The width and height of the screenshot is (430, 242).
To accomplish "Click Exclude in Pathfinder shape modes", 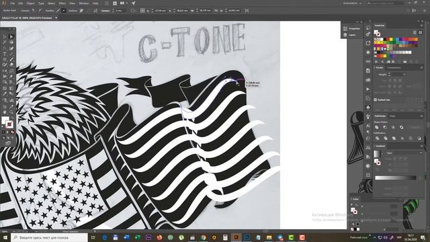I will coord(402,127).
